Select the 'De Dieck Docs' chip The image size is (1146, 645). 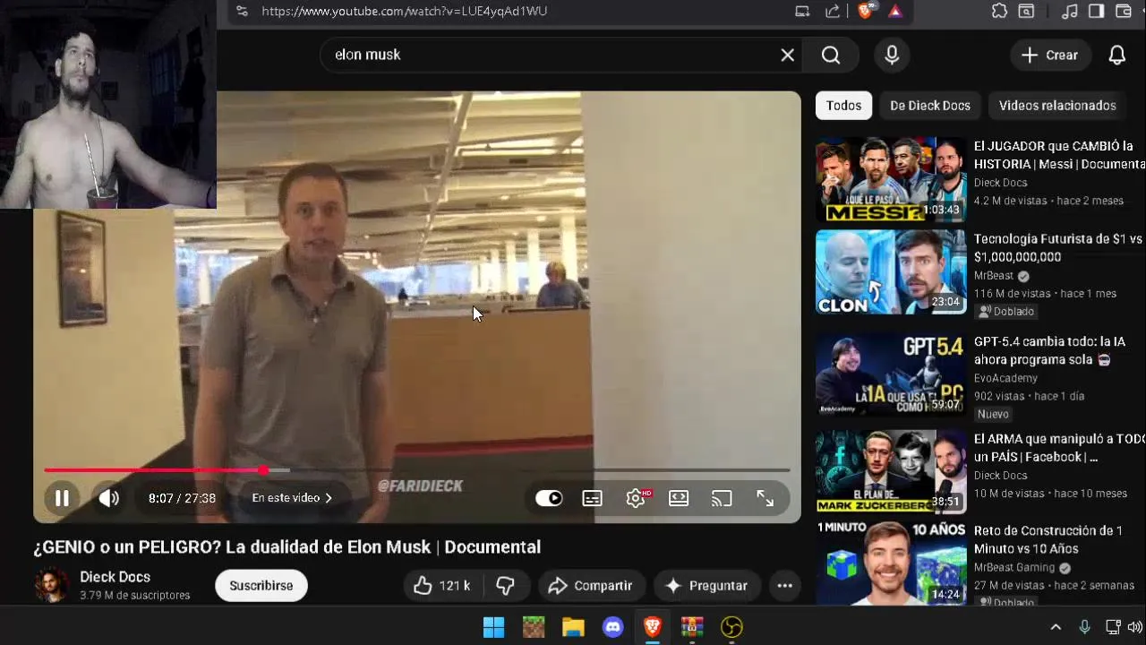click(930, 106)
